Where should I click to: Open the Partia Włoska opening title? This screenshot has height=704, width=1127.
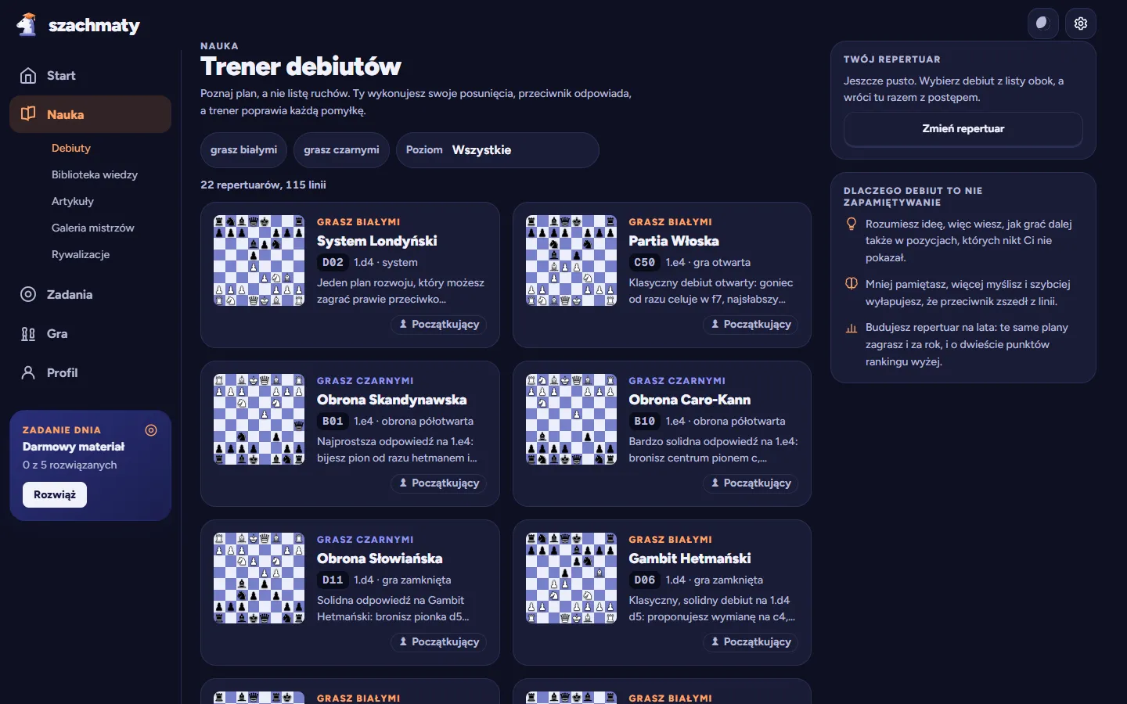point(674,241)
